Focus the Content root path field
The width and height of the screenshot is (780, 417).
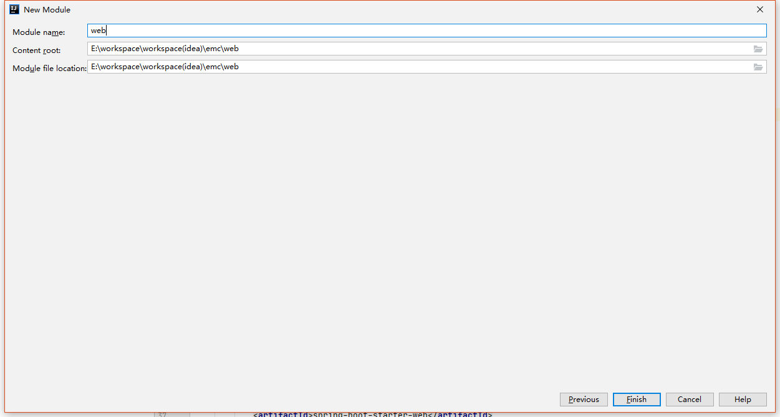418,49
